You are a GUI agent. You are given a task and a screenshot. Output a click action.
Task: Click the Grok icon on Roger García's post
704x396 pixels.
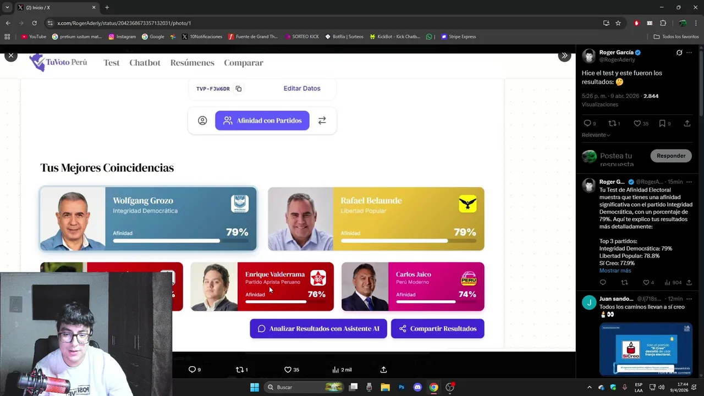pyautogui.click(x=679, y=53)
